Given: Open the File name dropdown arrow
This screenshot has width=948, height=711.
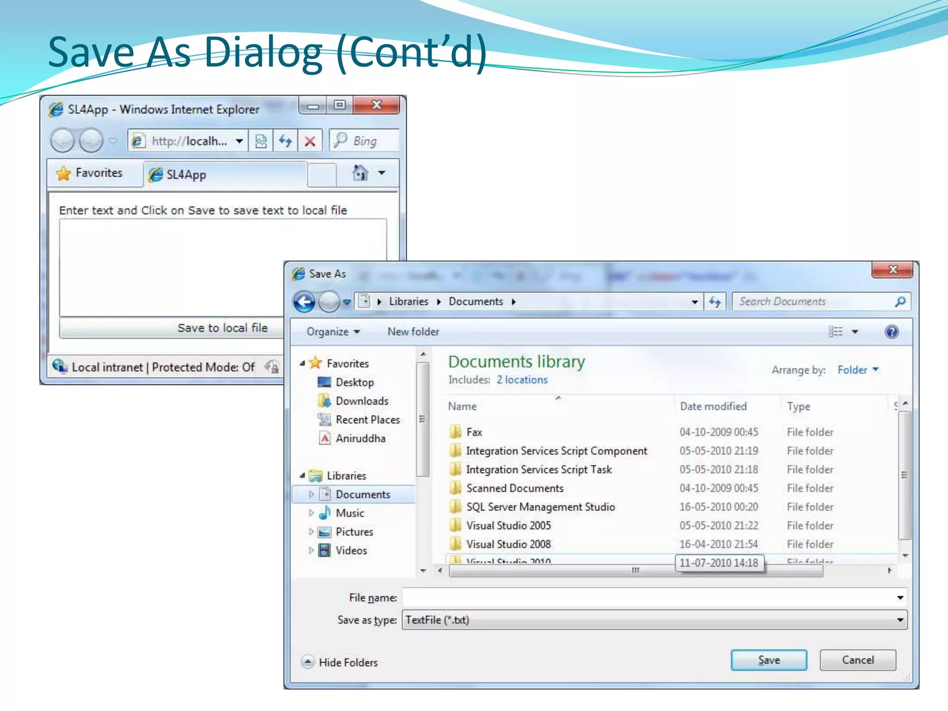Looking at the screenshot, I should (x=900, y=598).
